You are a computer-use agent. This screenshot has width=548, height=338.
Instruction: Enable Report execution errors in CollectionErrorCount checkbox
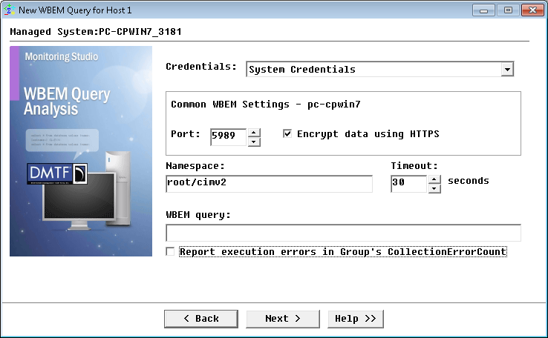pyautogui.click(x=170, y=251)
